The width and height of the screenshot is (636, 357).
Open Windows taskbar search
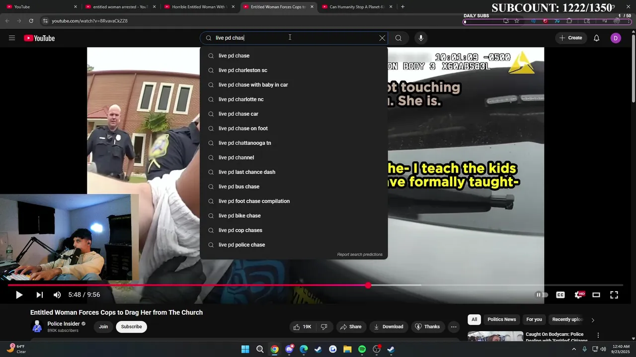[260, 349]
